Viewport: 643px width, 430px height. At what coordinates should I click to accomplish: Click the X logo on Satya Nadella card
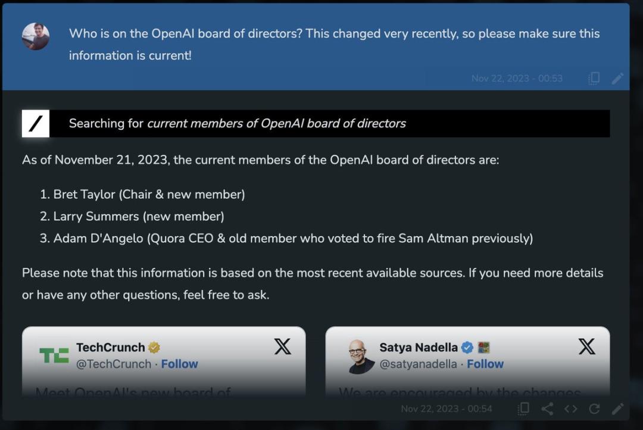[x=586, y=347]
